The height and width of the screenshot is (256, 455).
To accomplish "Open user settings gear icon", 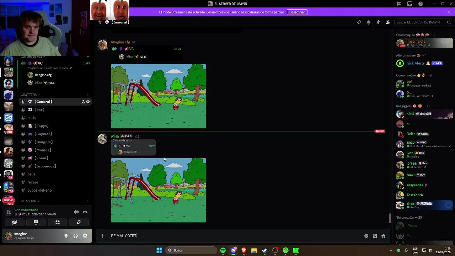I will [85, 236].
